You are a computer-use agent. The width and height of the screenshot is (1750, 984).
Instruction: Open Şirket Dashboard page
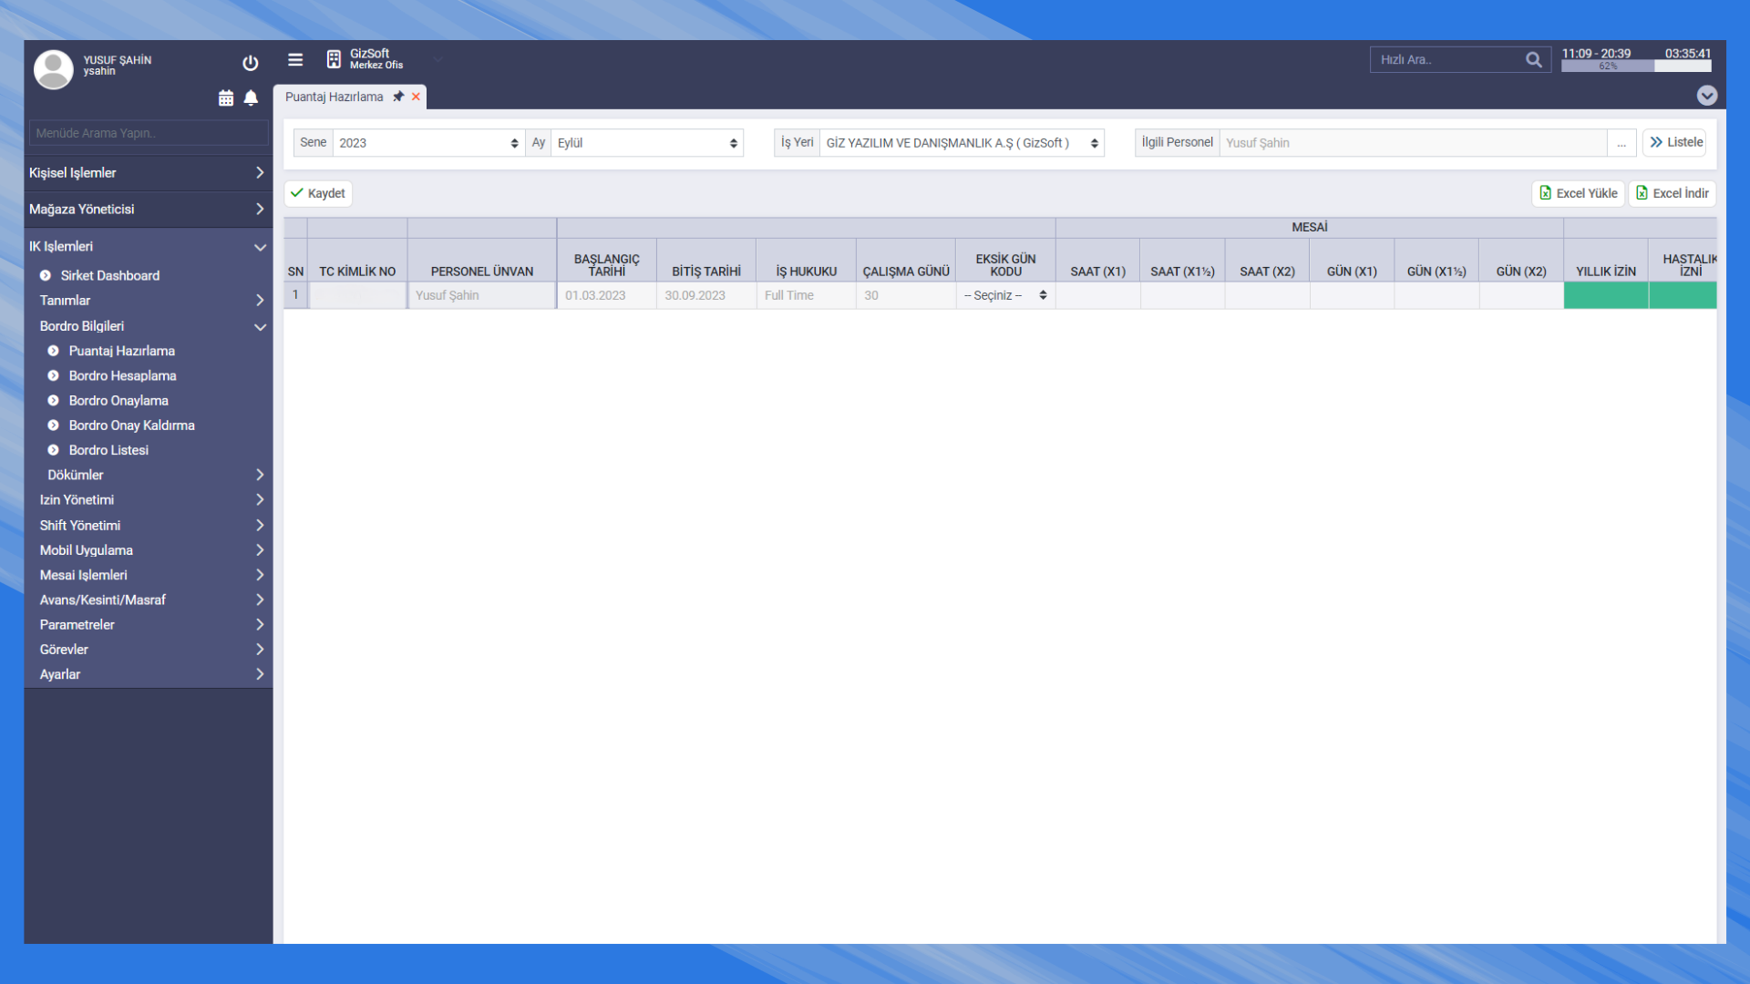110,275
